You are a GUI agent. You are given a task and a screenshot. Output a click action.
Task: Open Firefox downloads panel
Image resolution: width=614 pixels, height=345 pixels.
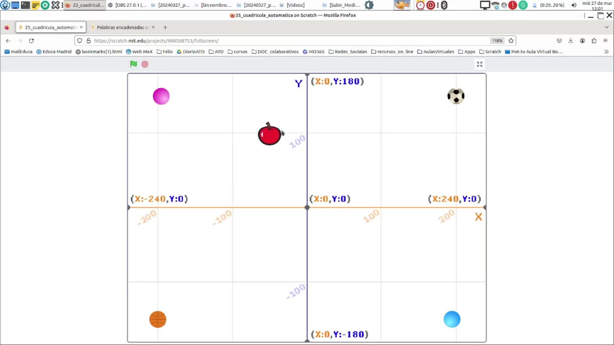click(x=571, y=41)
